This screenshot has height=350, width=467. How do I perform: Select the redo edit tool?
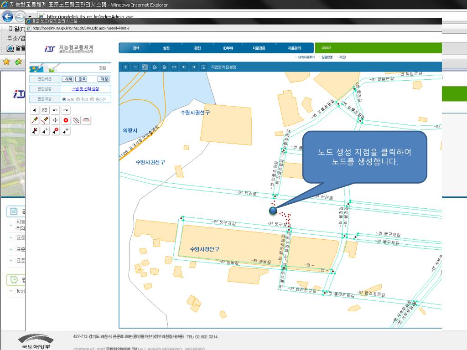click(x=66, y=110)
